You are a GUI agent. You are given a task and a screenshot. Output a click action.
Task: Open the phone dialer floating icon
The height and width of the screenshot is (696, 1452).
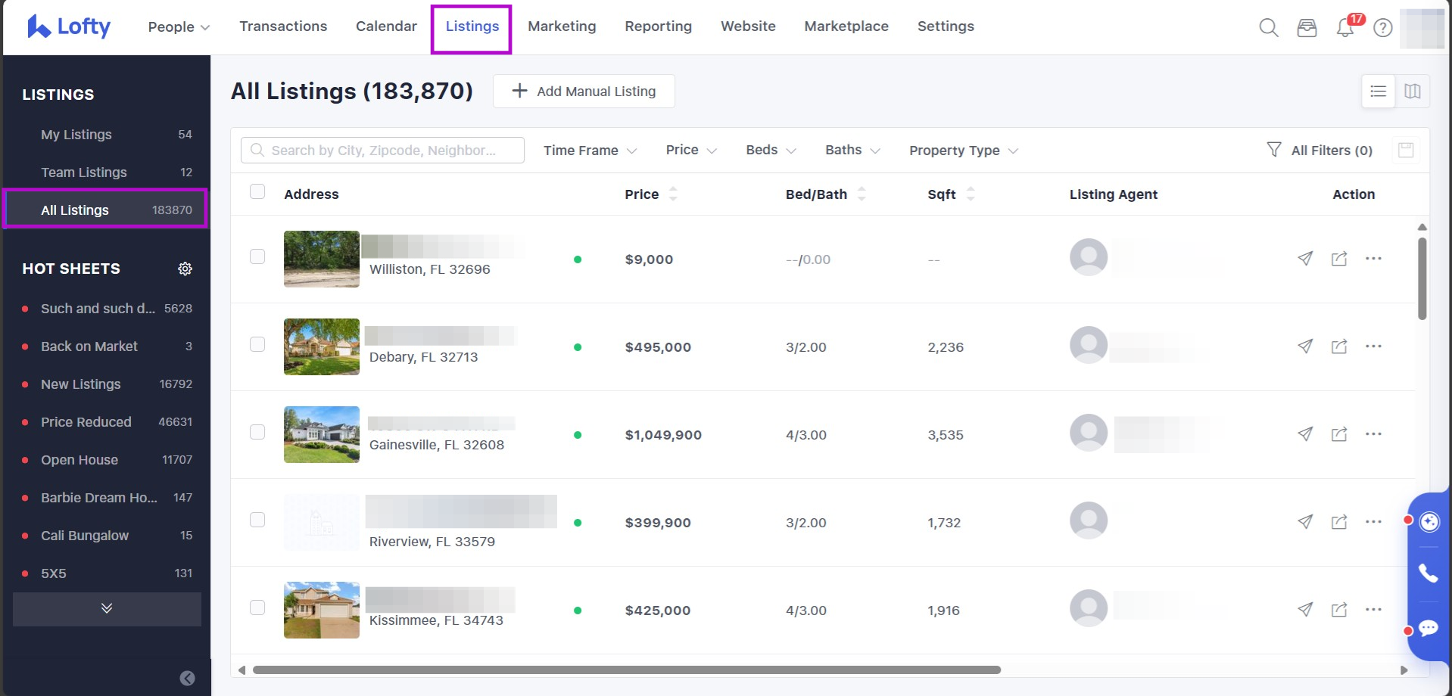(1428, 573)
